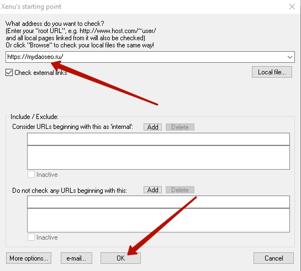Add a do-not-check URL prefix entry
Screen dimensions: 301x271
(x=152, y=190)
